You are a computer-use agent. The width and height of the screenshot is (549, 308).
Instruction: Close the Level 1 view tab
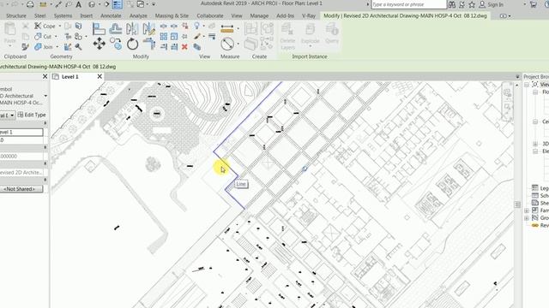(x=100, y=76)
